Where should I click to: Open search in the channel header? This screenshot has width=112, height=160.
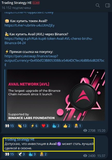click(x=98, y=5)
